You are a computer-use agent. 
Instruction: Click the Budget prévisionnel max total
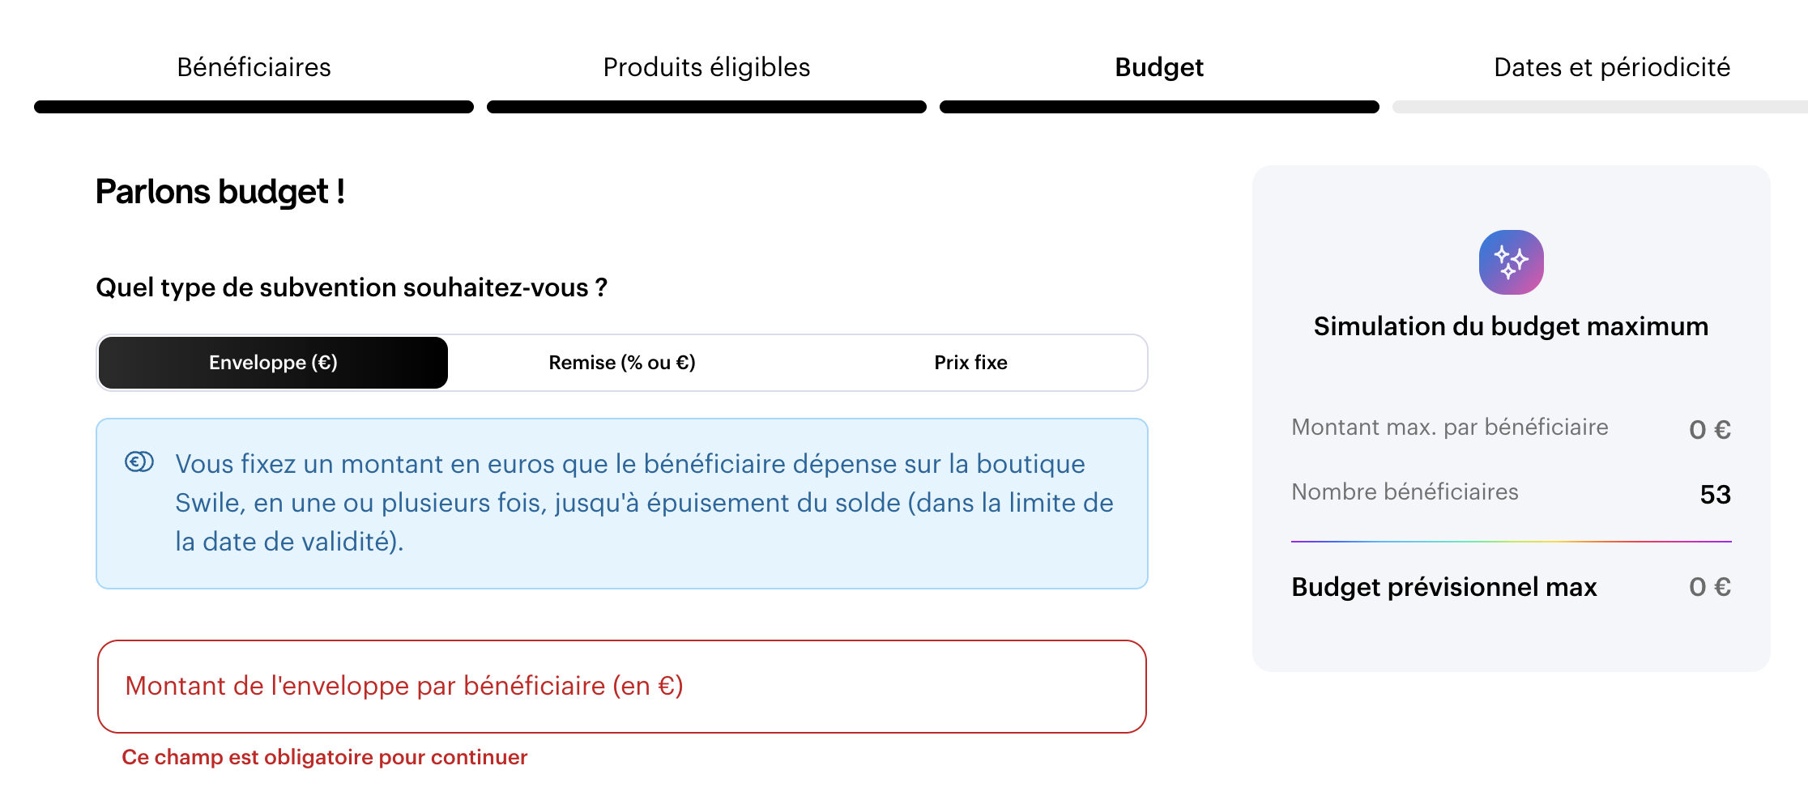1710,586
